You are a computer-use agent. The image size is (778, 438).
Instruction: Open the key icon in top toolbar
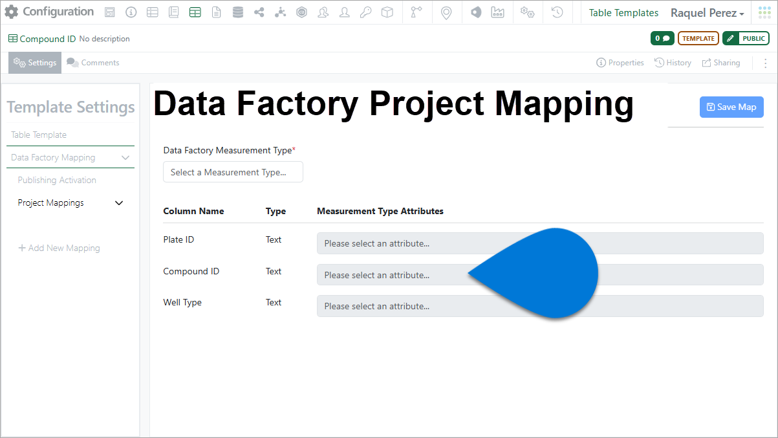366,12
